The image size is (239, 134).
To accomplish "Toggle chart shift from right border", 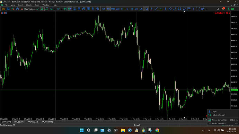I will click(x=70, y=9).
